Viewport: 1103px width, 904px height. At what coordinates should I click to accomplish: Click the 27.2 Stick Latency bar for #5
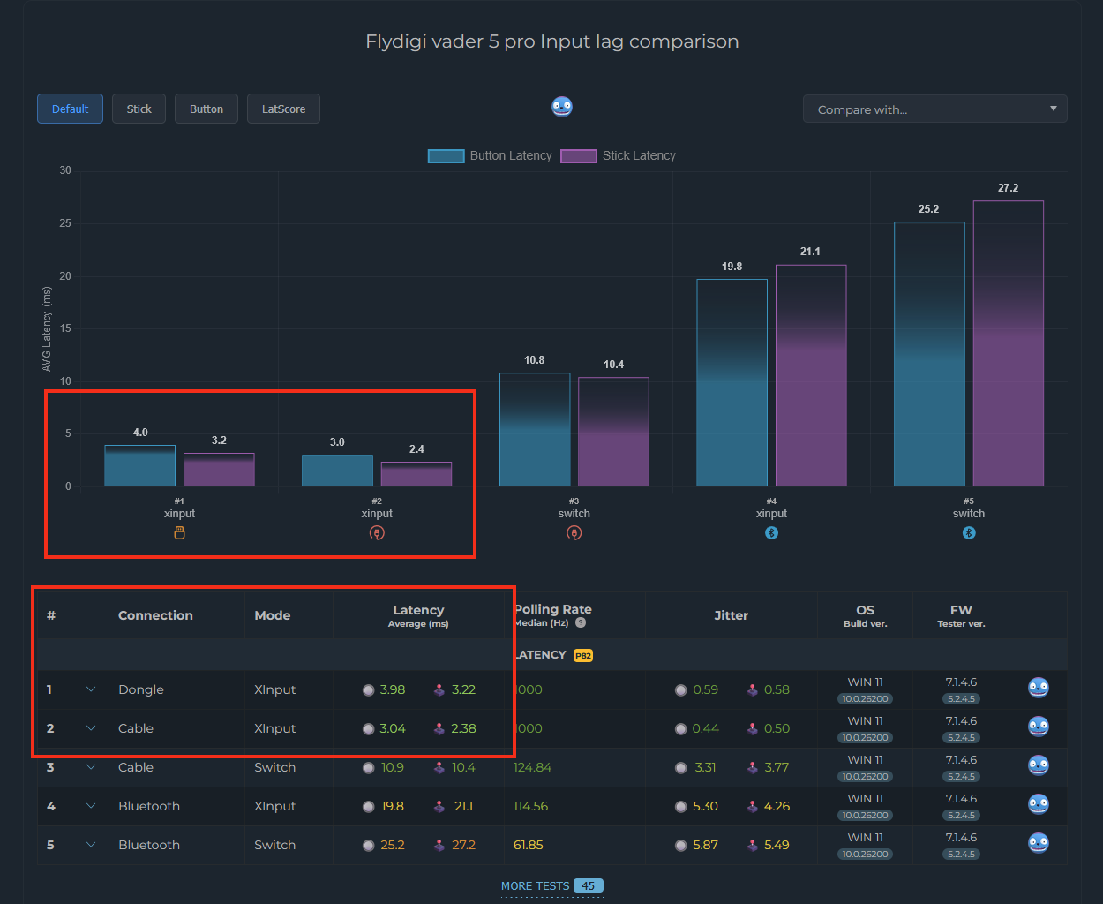(x=1009, y=343)
